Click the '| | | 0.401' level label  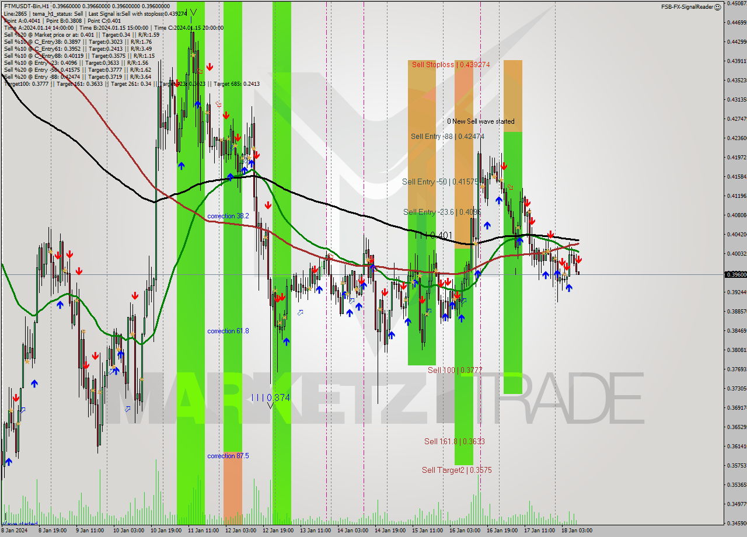coord(434,235)
